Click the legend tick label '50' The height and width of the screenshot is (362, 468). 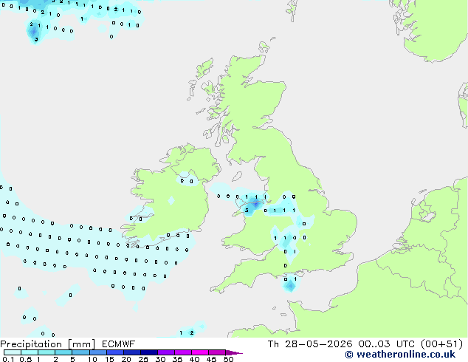pyautogui.click(x=228, y=359)
